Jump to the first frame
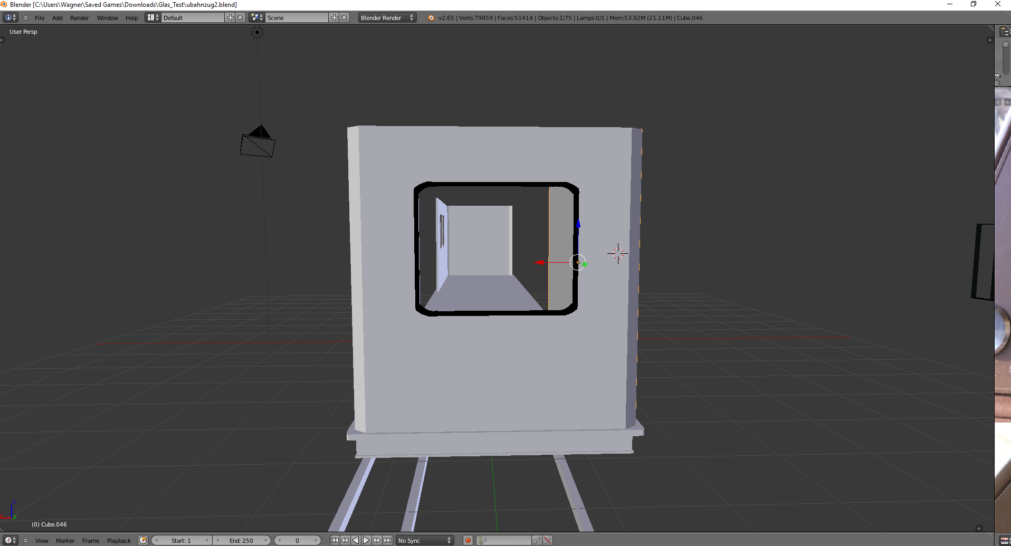This screenshot has height=546, width=1011. pyautogui.click(x=335, y=540)
